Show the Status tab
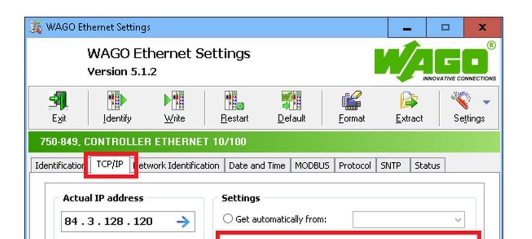Image resolution: width=532 pixels, height=239 pixels. click(x=428, y=165)
